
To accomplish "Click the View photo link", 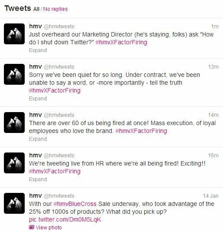I will pos(48,227).
